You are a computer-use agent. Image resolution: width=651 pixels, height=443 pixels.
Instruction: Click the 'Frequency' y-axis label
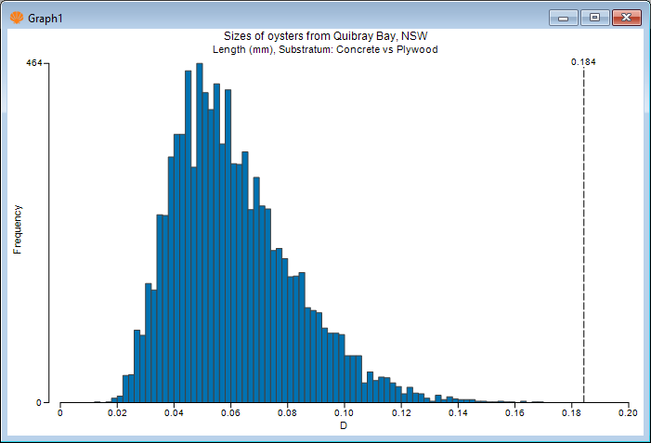coord(17,233)
